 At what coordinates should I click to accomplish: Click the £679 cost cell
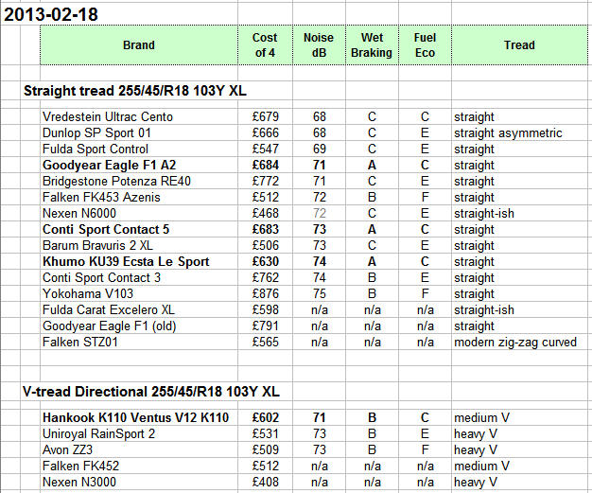(x=266, y=116)
